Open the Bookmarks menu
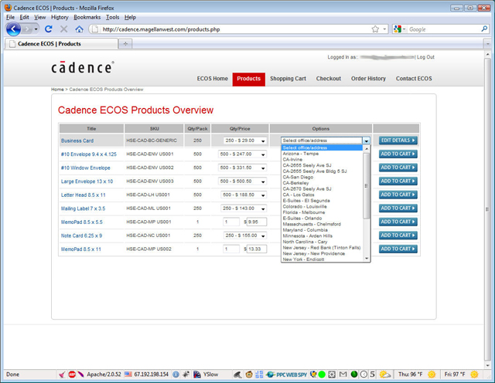This screenshot has width=495, height=383. point(87,17)
